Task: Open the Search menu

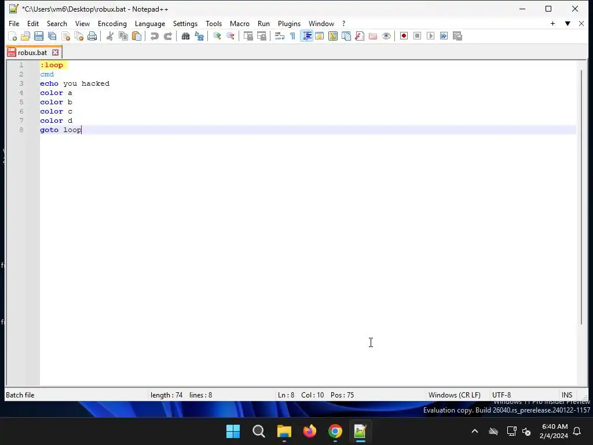Action: [57, 23]
